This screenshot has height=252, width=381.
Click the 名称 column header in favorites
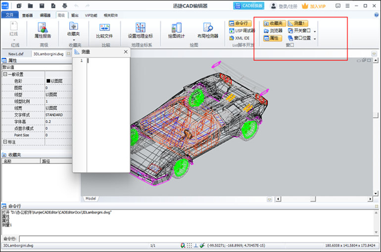pos(21,161)
